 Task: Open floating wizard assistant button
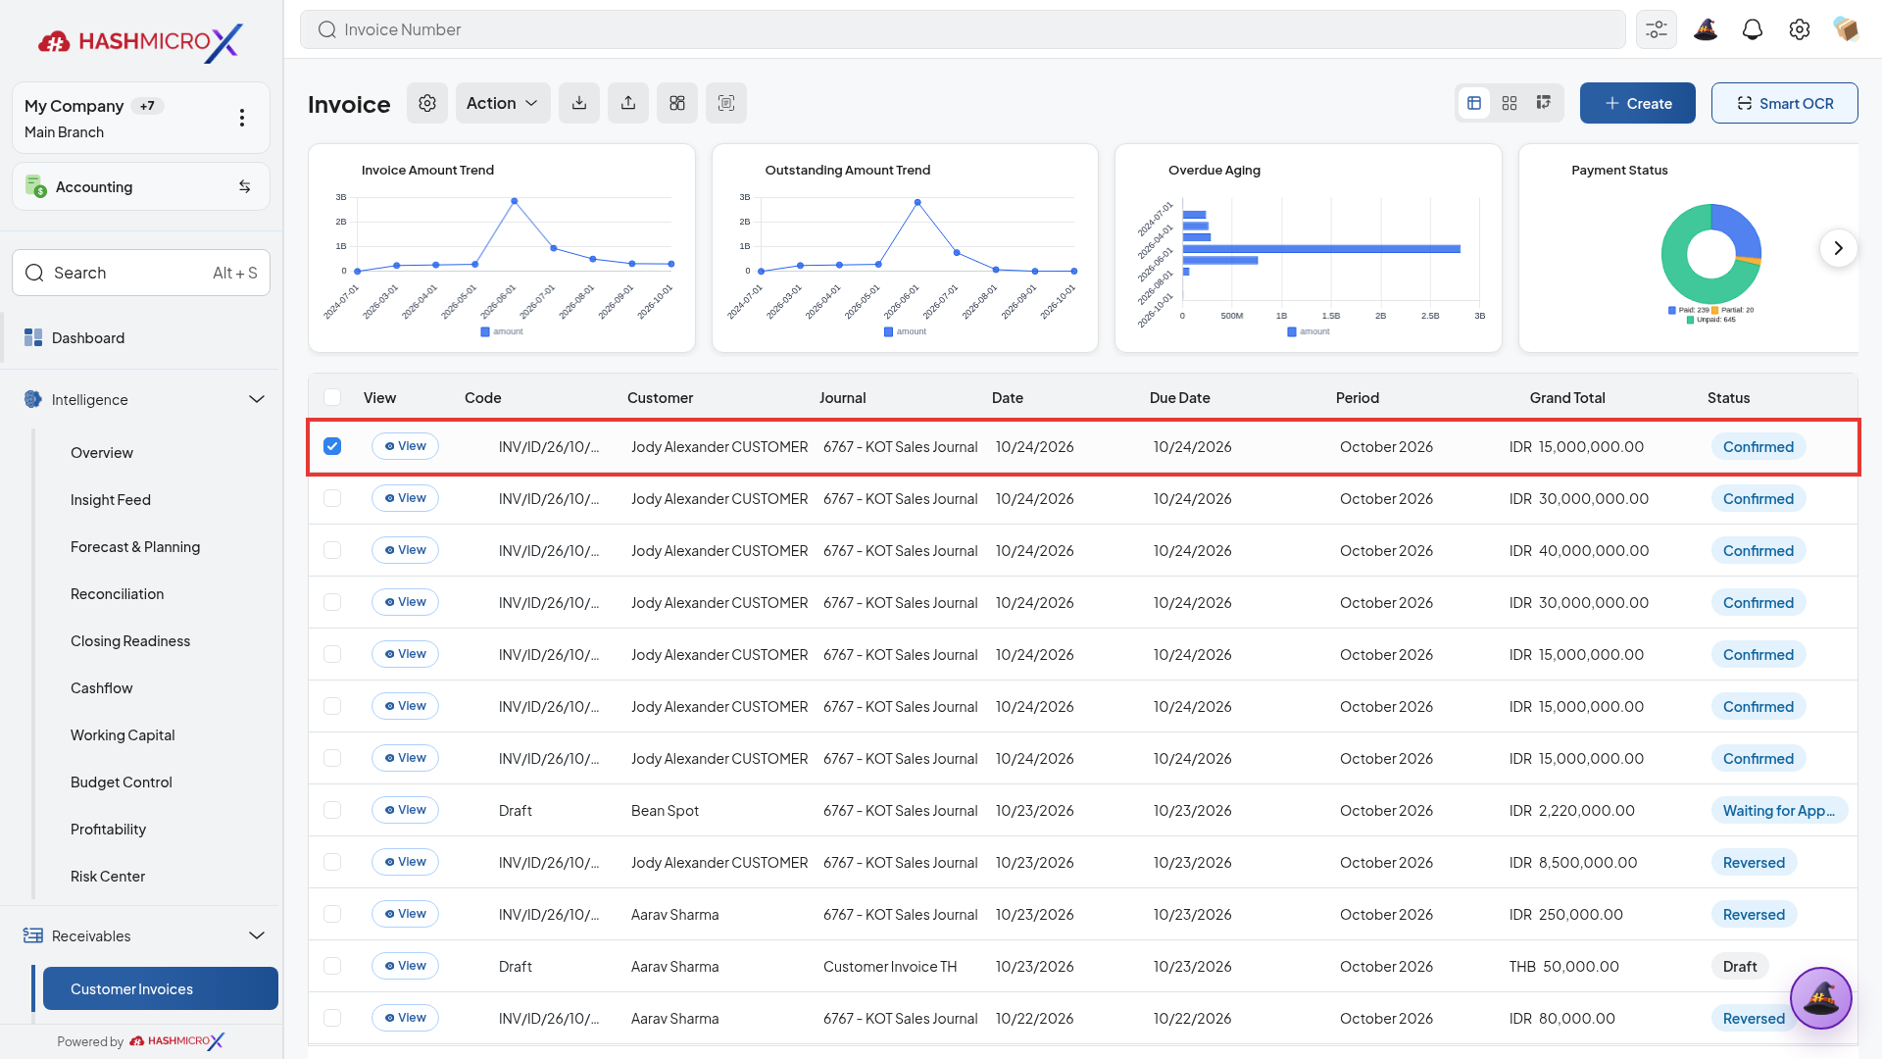coord(1821,998)
